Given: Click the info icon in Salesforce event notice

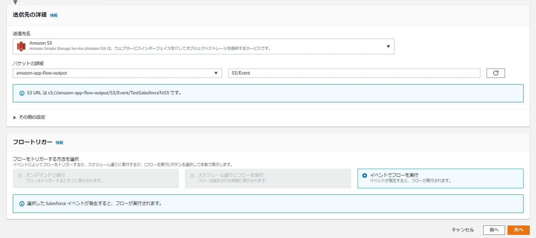Looking at the screenshot, I should click(22, 204).
